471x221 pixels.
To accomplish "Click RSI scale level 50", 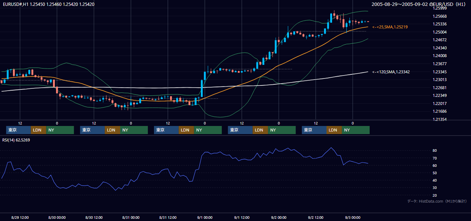I will coord(435,173).
